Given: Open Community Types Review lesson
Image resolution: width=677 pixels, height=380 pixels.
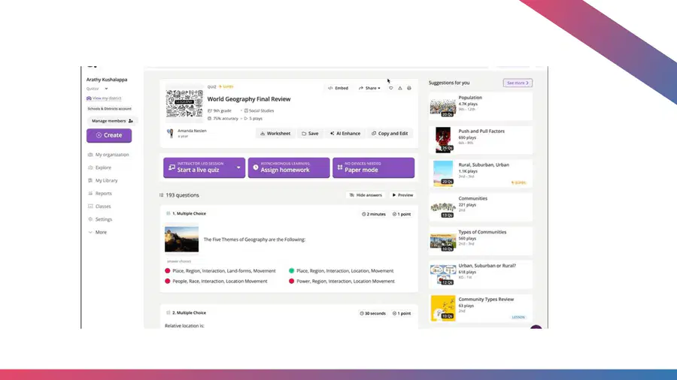Looking at the screenshot, I should [481, 308].
